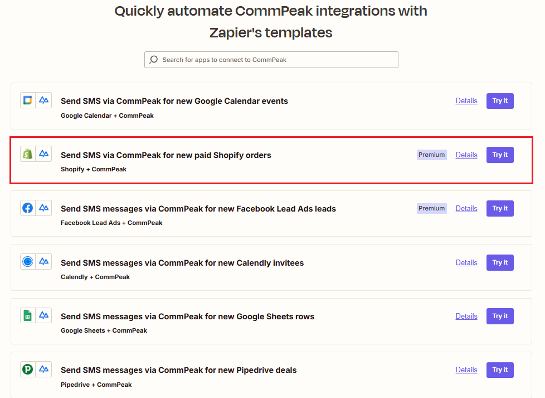Open Details for Shopify orders template
Image resolution: width=545 pixels, height=398 pixels.
point(466,155)
